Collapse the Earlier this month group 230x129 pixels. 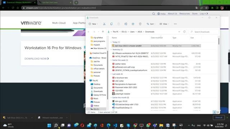111,97
